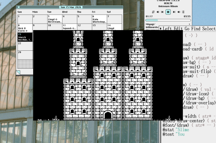Select day 7 in the calendar
216x143 pixels.
tap(114, 19)
